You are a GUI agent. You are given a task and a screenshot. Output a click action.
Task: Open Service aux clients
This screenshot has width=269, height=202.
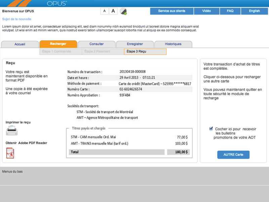click(x=172, y=11)
